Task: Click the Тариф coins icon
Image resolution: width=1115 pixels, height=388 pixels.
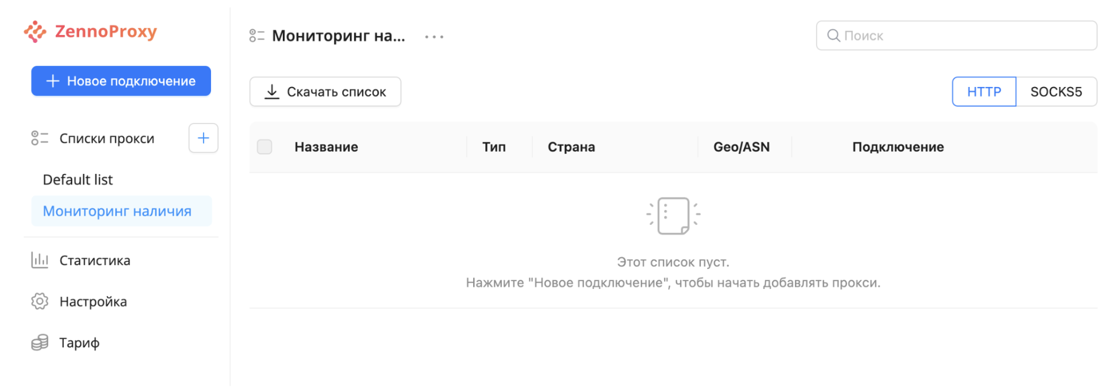Action: [x=40, y=343]
